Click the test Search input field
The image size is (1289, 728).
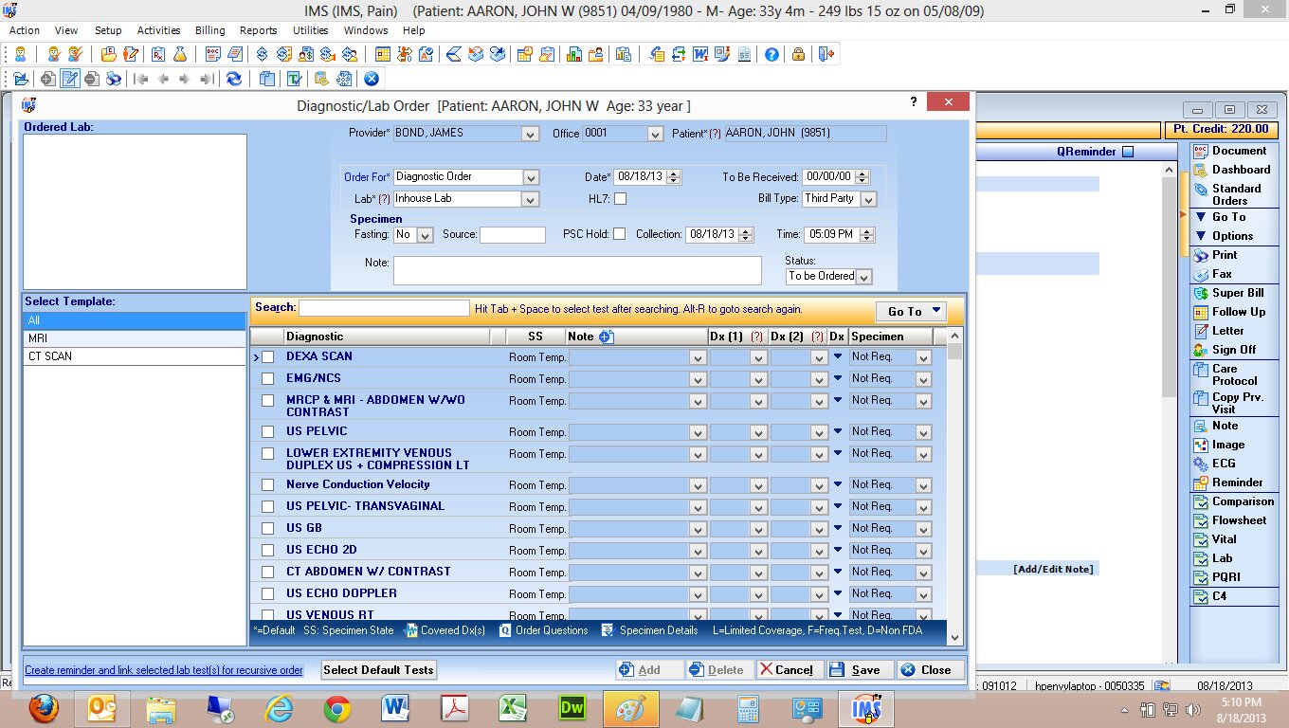tap(384, 308)
